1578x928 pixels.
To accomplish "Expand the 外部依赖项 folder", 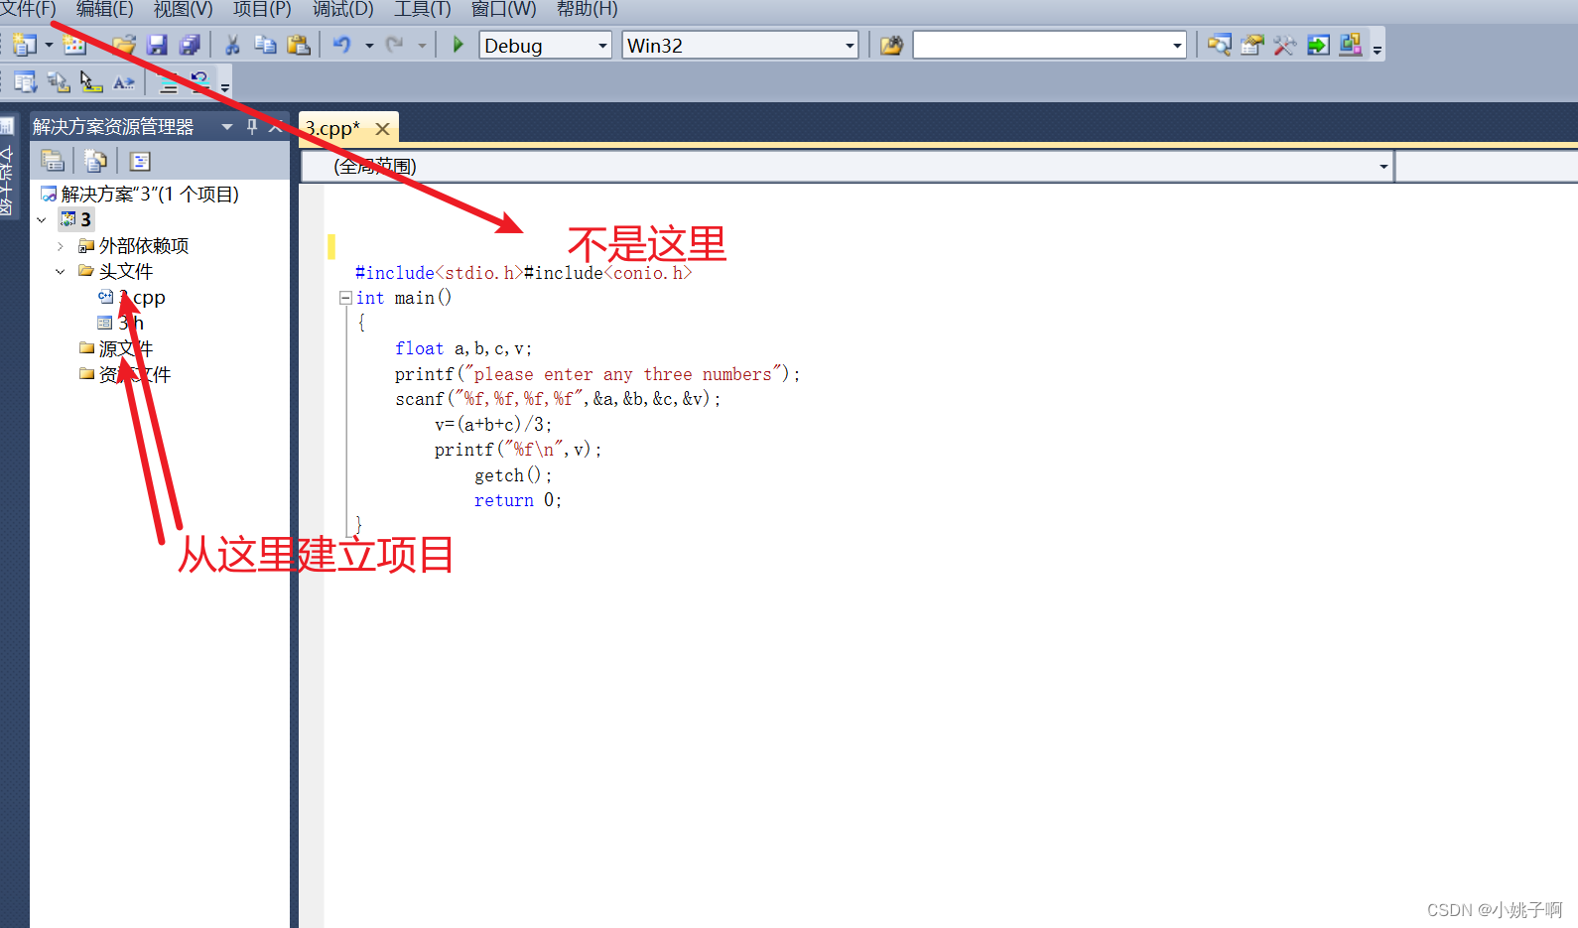I will pyautogui.click(x=61, y=245).
